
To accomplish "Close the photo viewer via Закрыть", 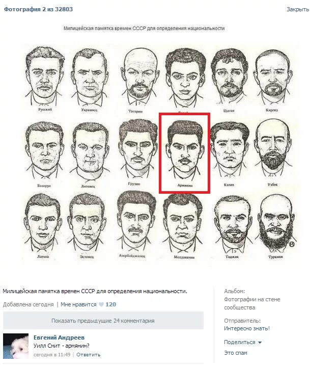I will pyautogui.click(x=298, y=9).
